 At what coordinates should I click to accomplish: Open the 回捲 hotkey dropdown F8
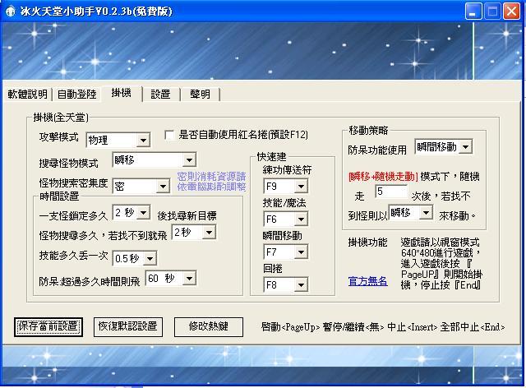285,285
